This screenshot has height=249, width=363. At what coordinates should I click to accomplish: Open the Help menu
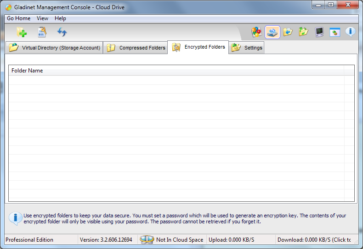60,18
